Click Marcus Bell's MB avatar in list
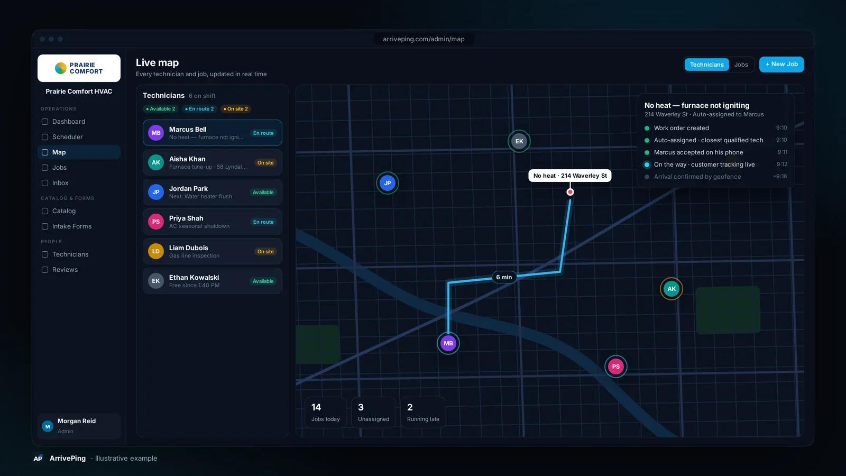Screen dimensions: 846x476 point(156,133)
